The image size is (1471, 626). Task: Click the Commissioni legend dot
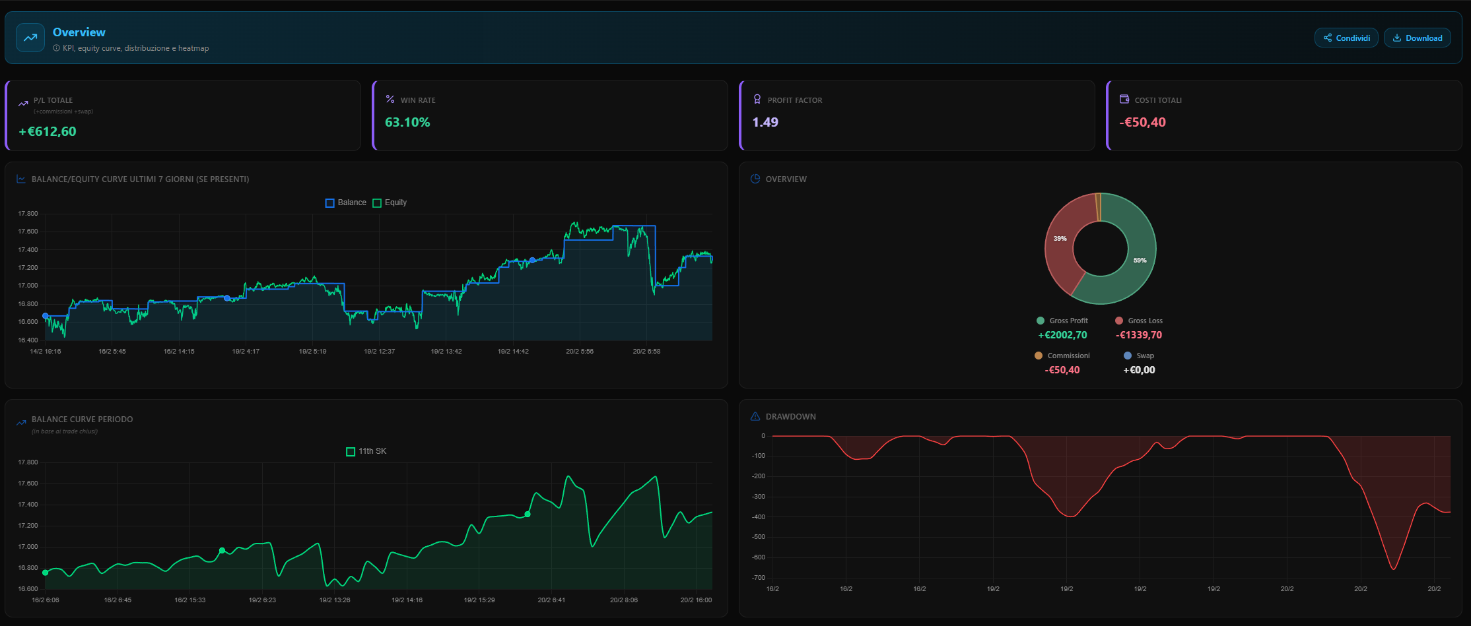(1039, 356)
